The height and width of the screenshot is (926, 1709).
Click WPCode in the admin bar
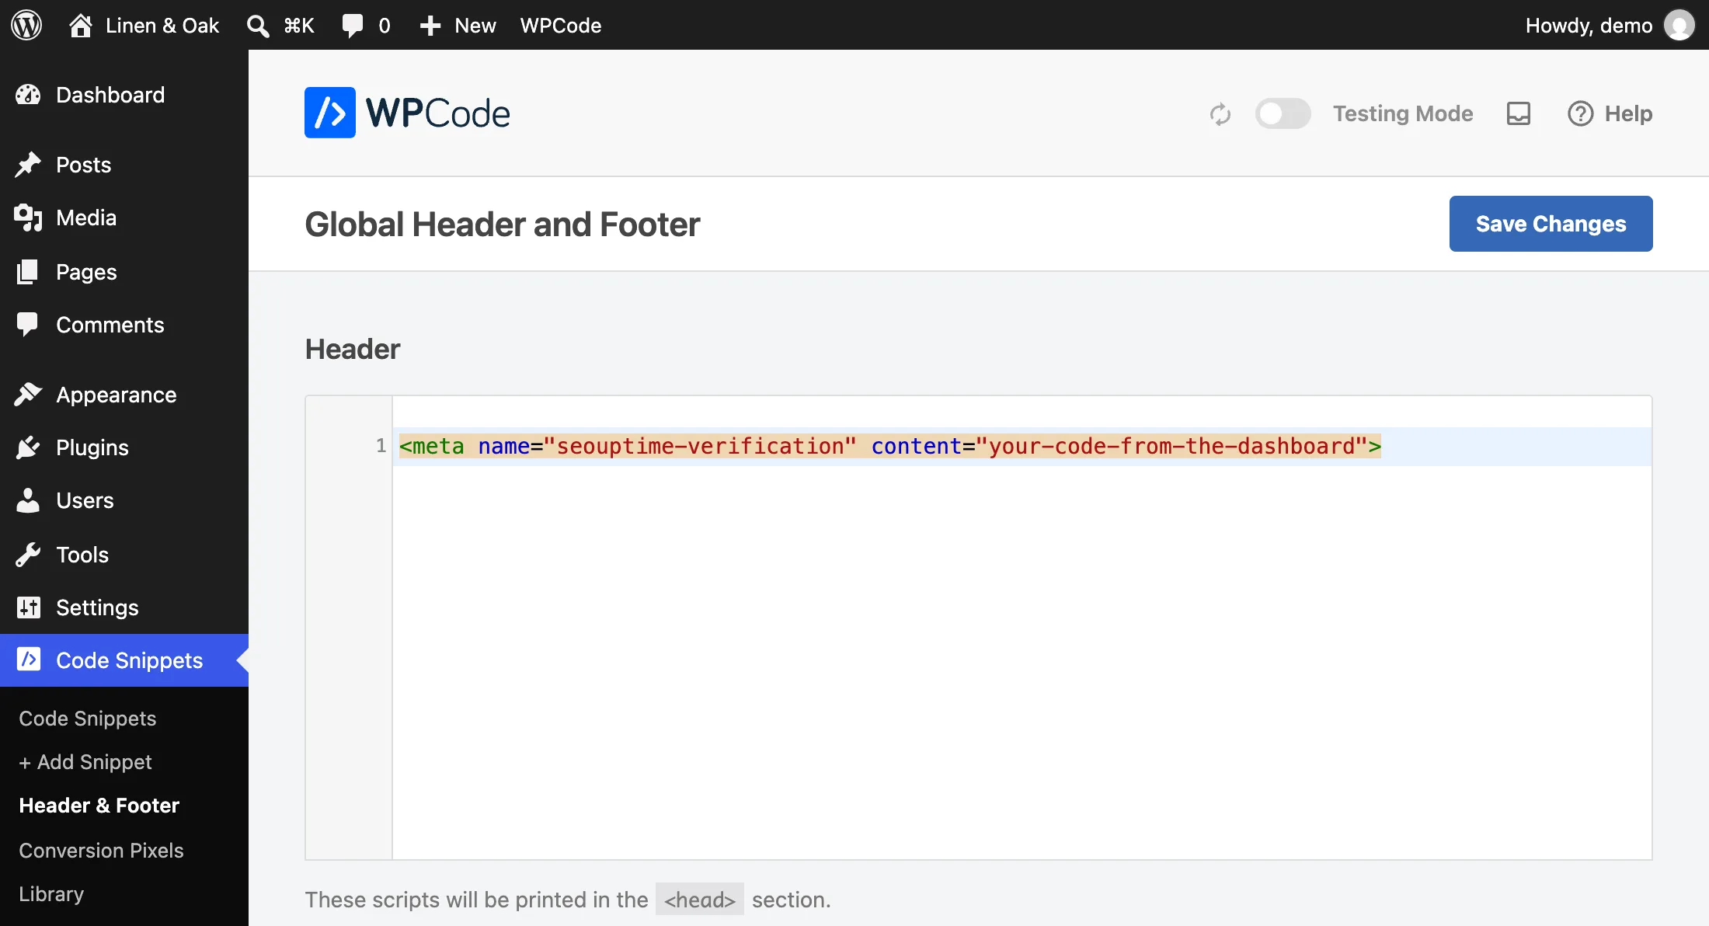tap(561, 26)
